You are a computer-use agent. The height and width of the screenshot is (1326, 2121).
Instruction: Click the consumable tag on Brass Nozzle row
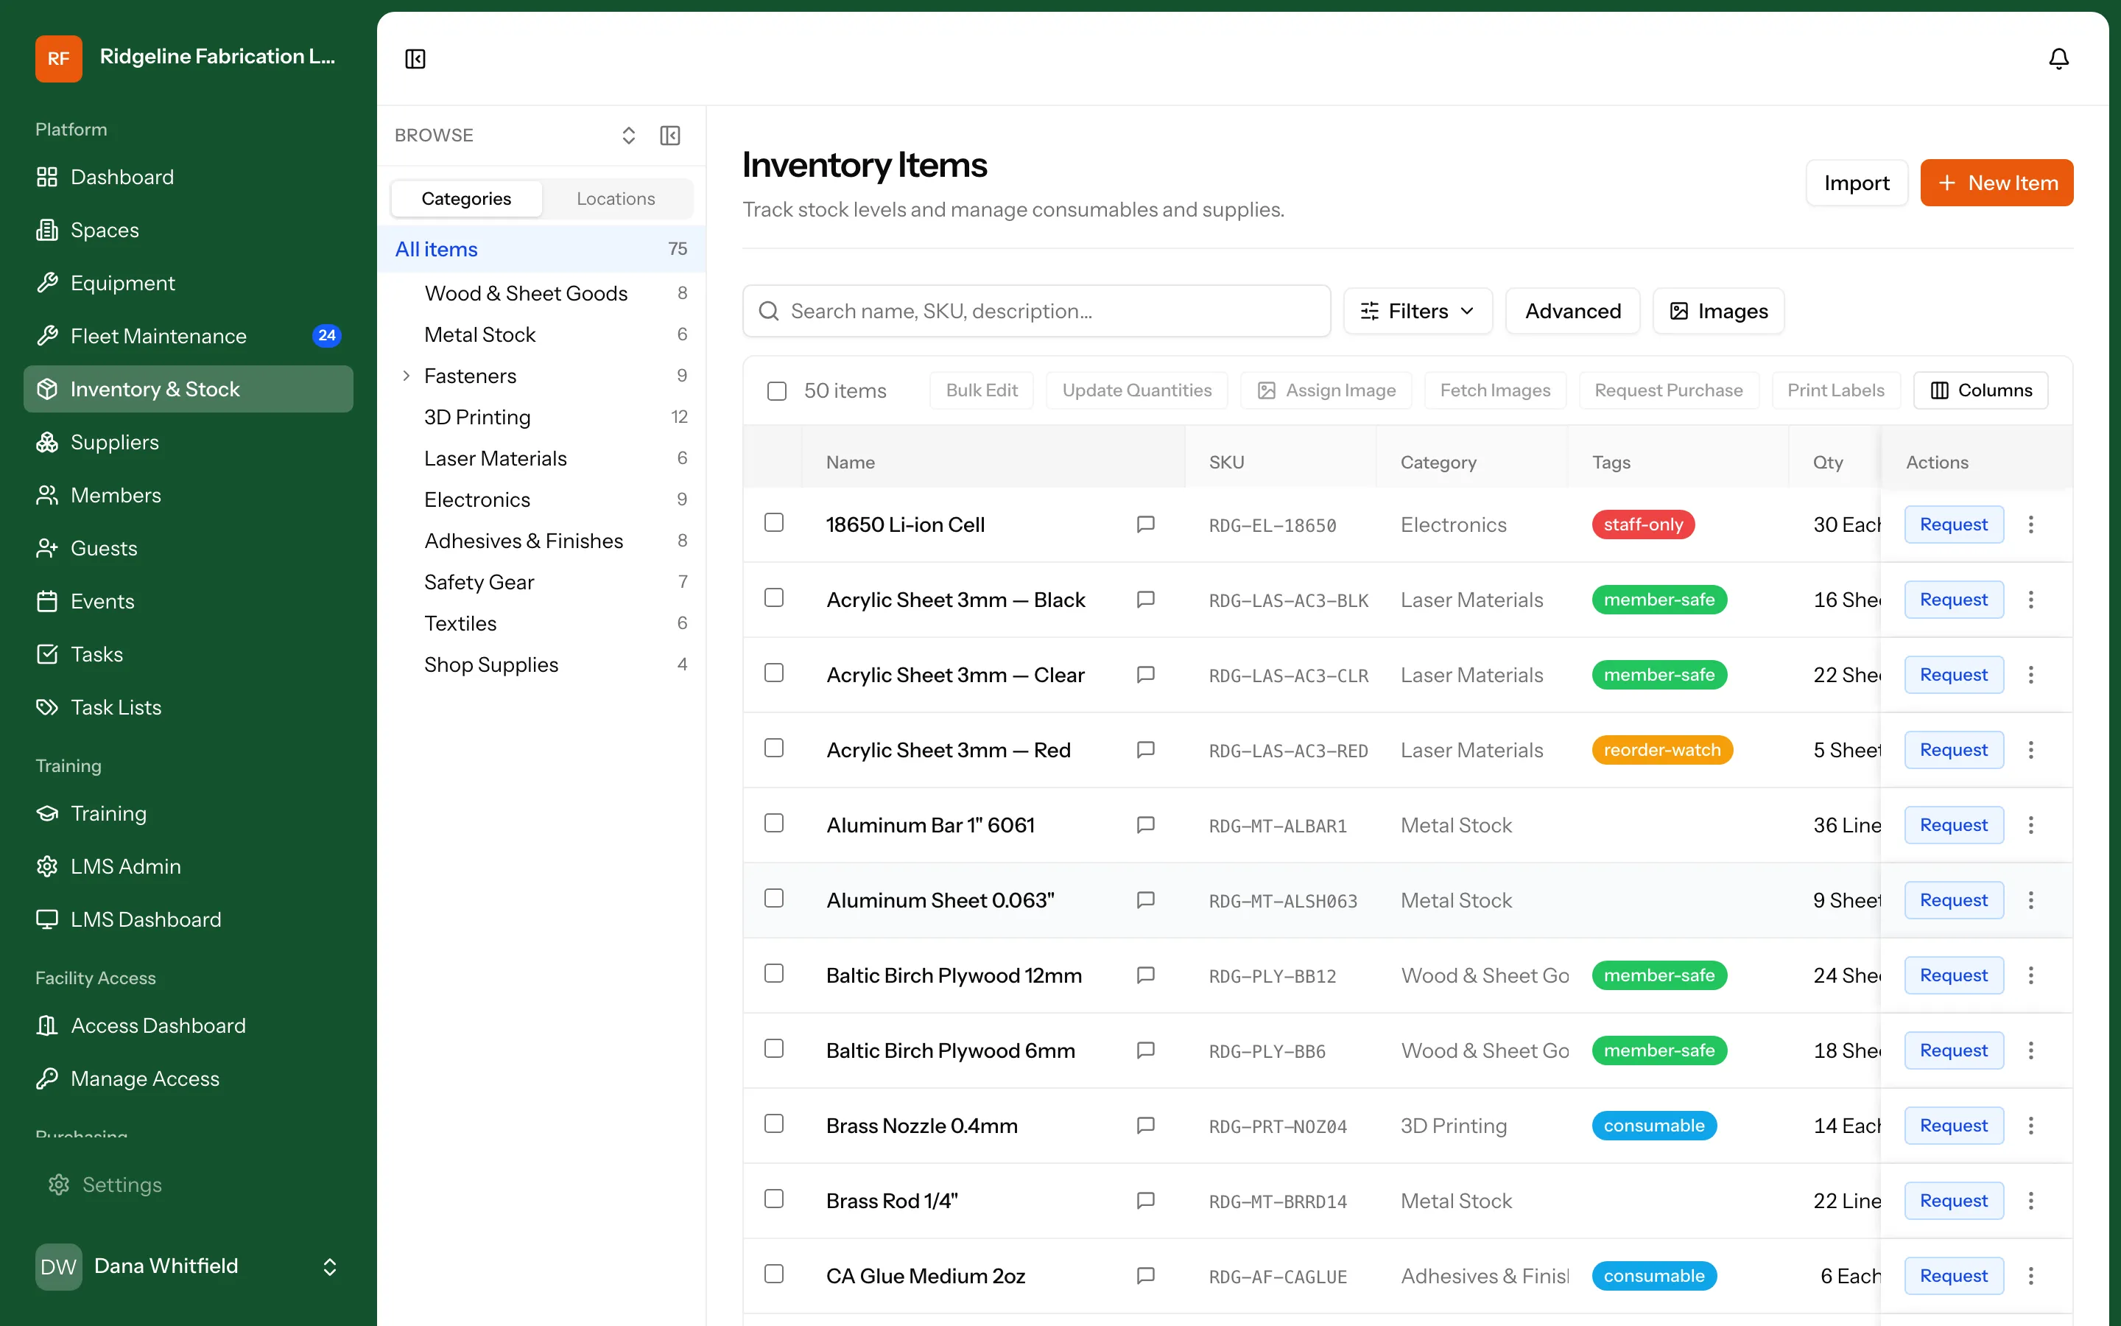[x=1654, y=1125]
